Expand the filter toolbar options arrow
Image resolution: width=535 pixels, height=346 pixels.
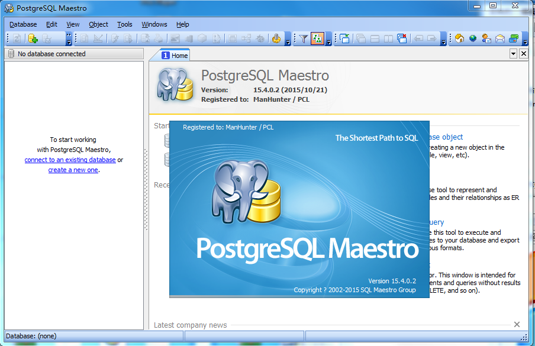(329, 41)
